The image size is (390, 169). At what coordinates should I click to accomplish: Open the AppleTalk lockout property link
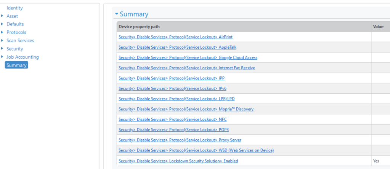(x=177, y=47)
